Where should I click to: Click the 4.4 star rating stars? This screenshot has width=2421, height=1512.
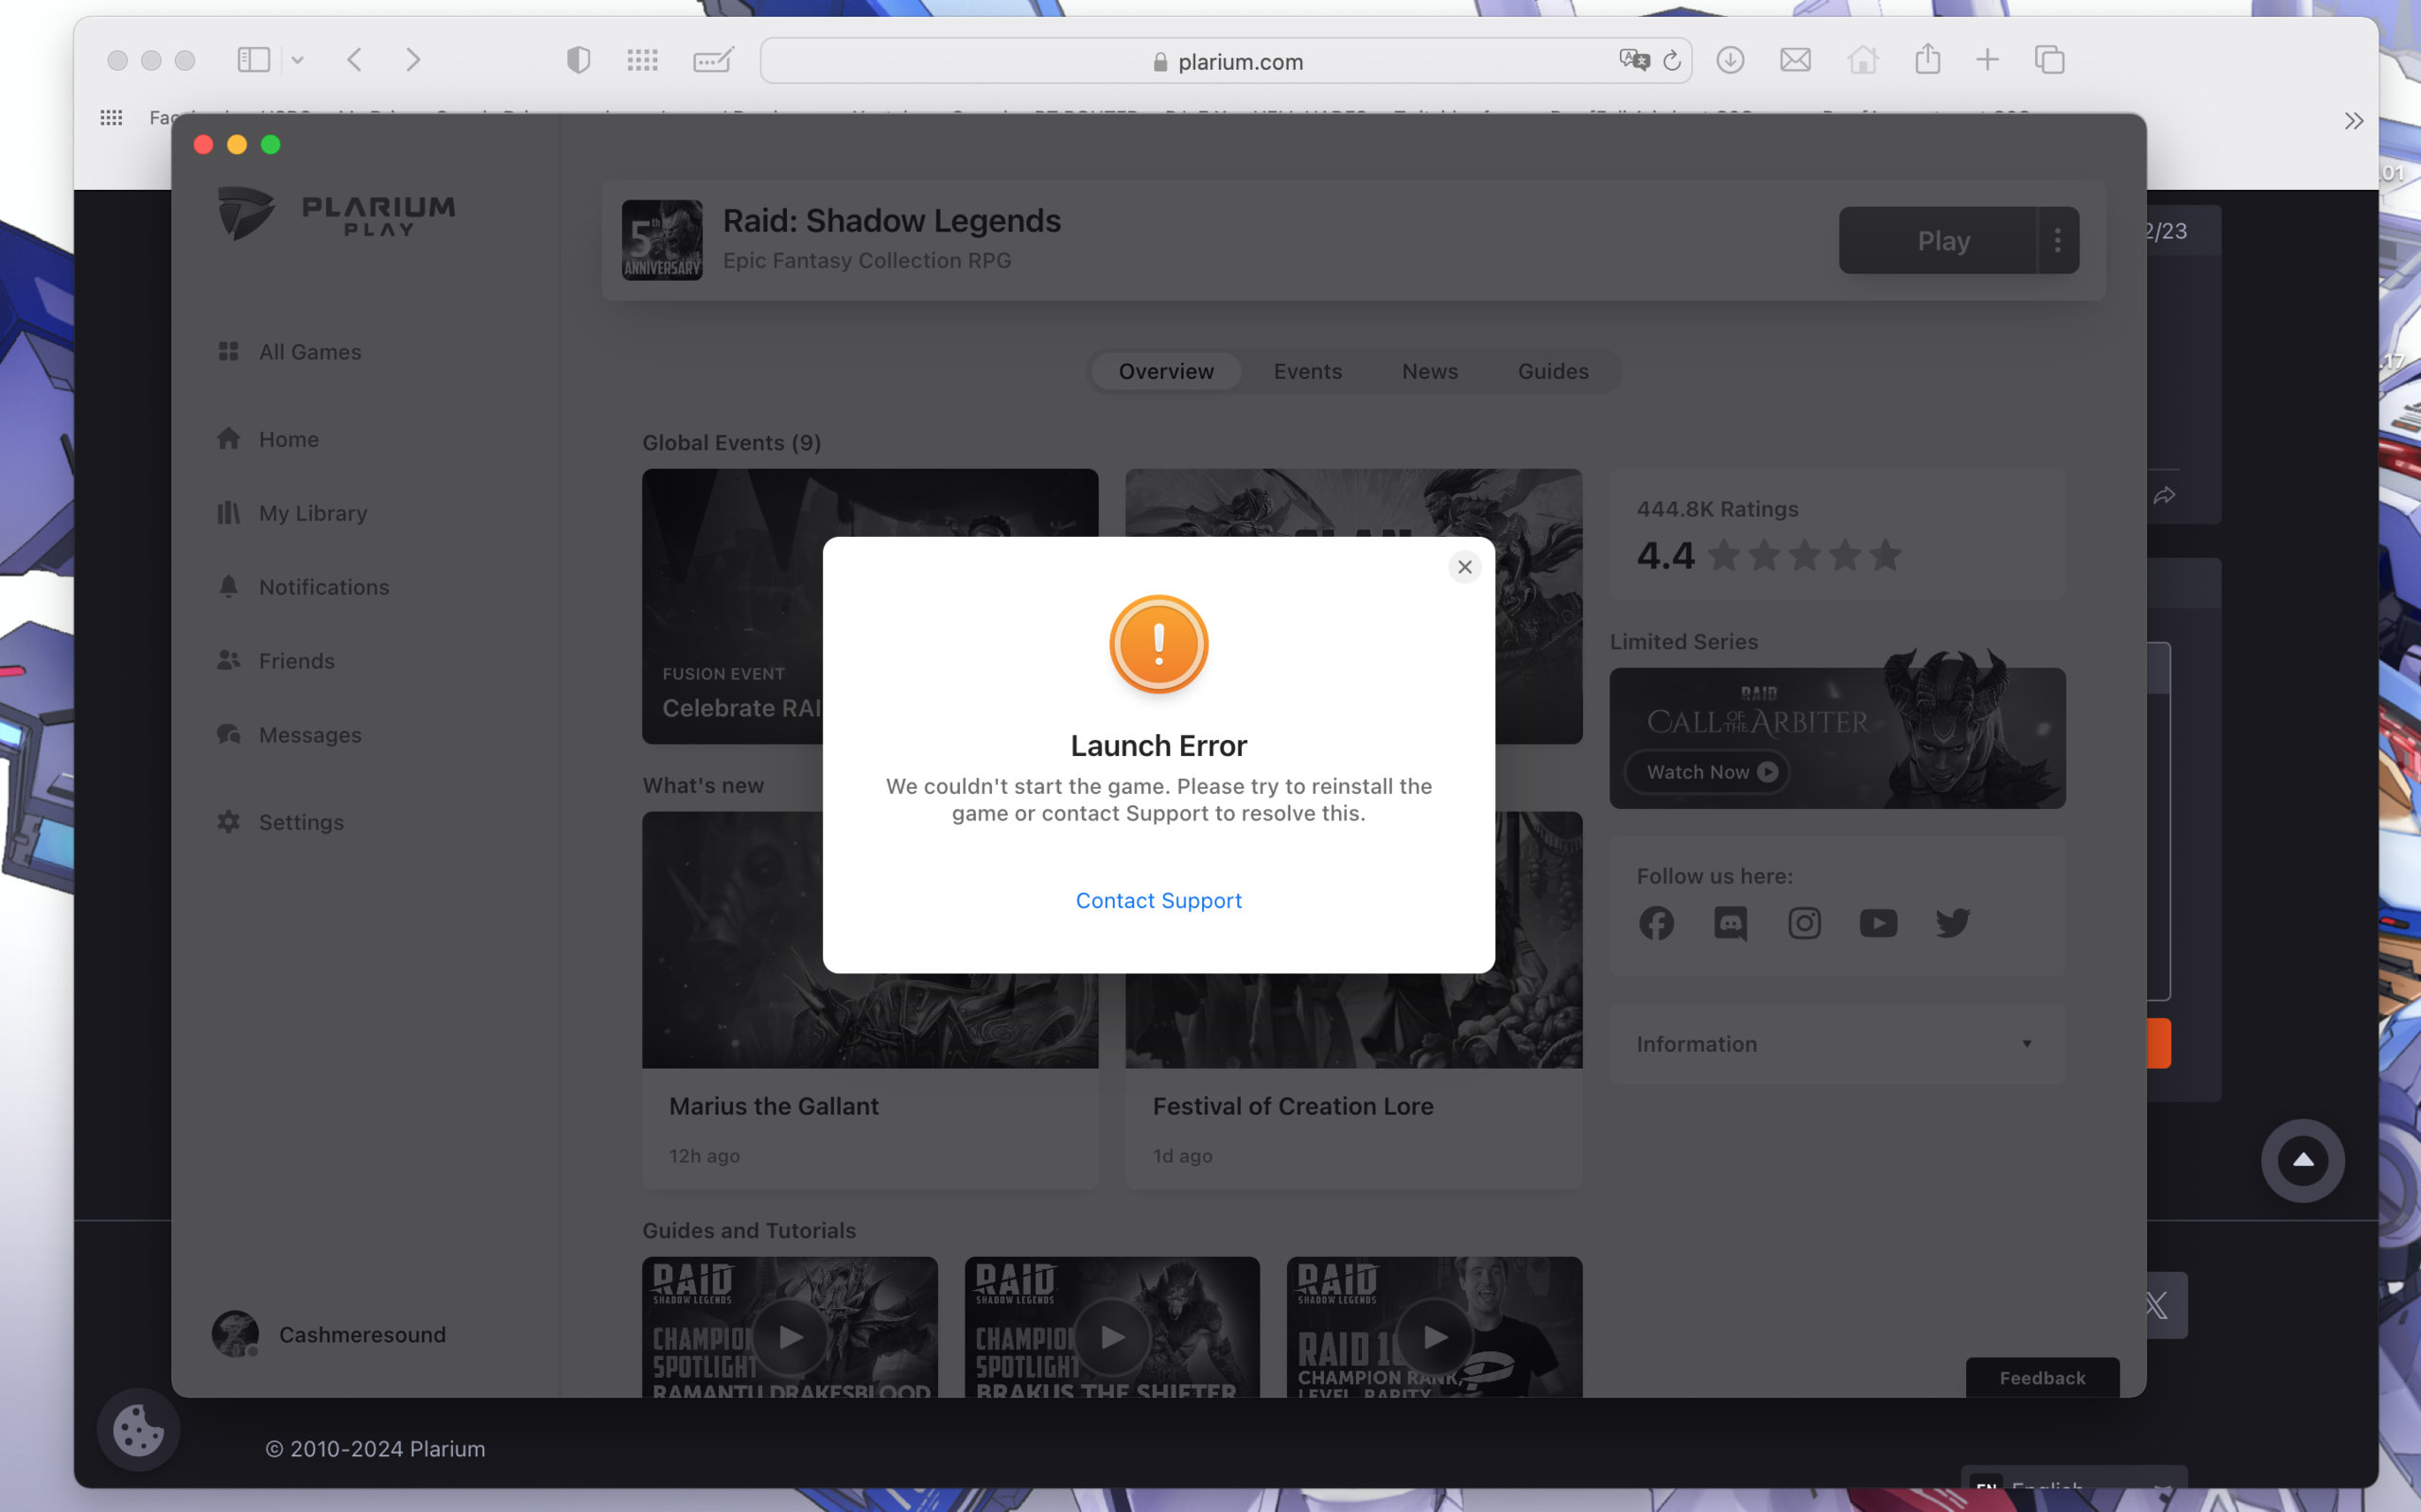1803,555
